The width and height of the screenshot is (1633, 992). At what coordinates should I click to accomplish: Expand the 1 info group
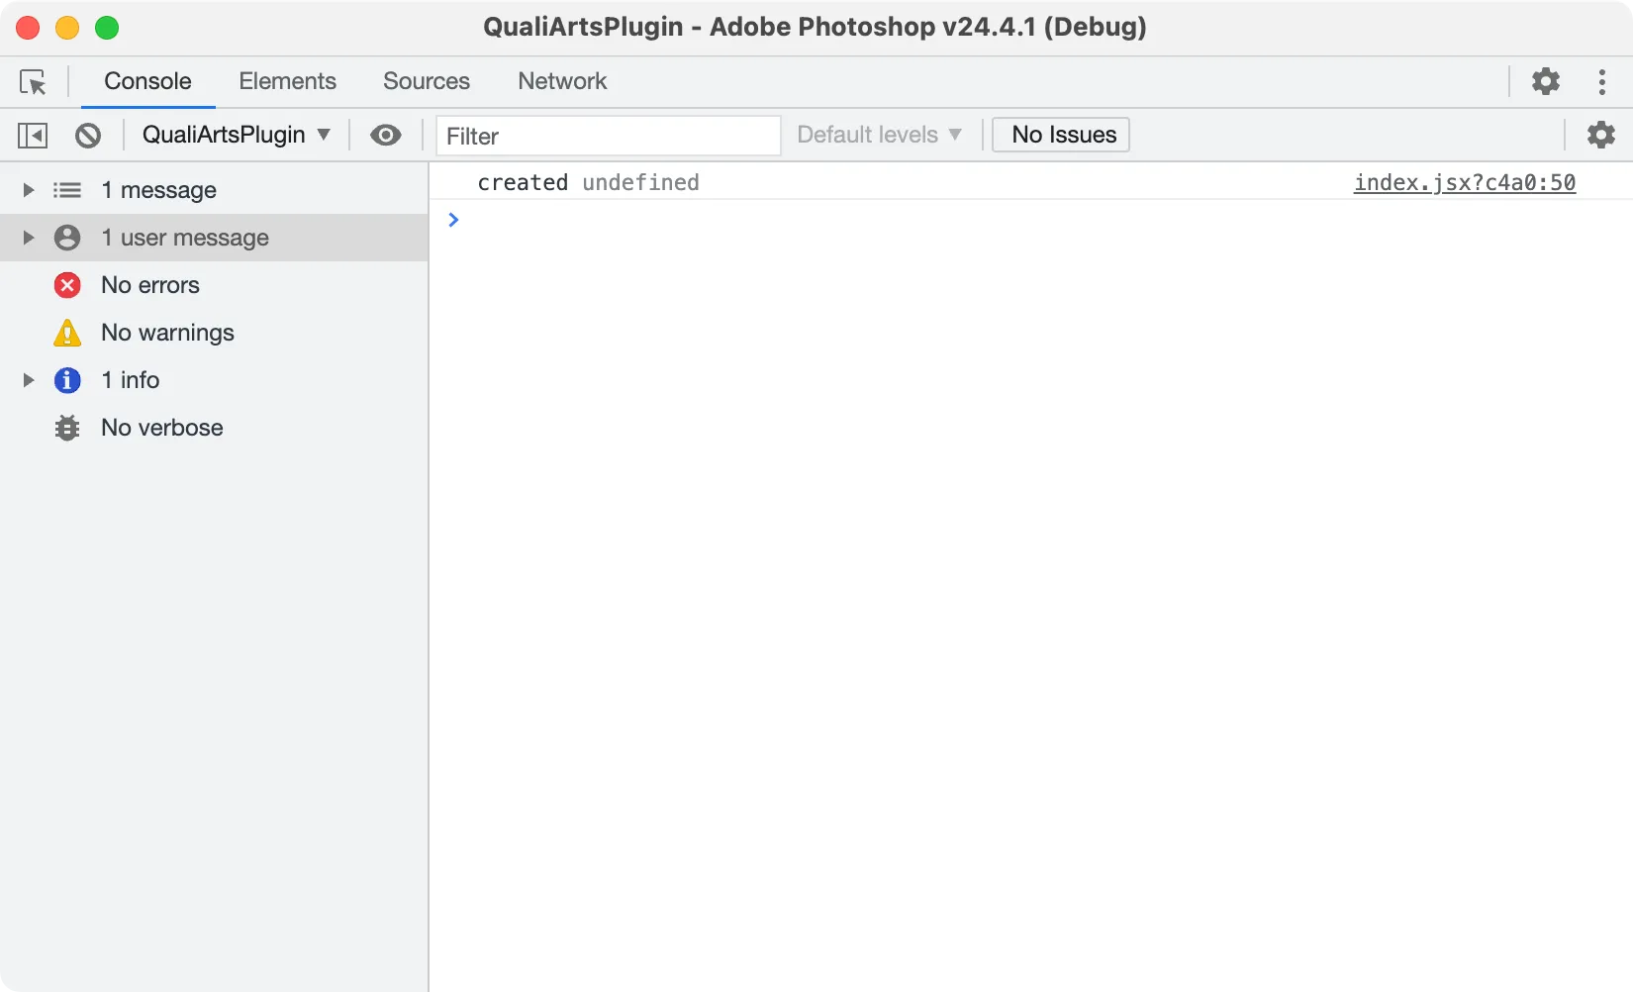[x=29, y=380]
